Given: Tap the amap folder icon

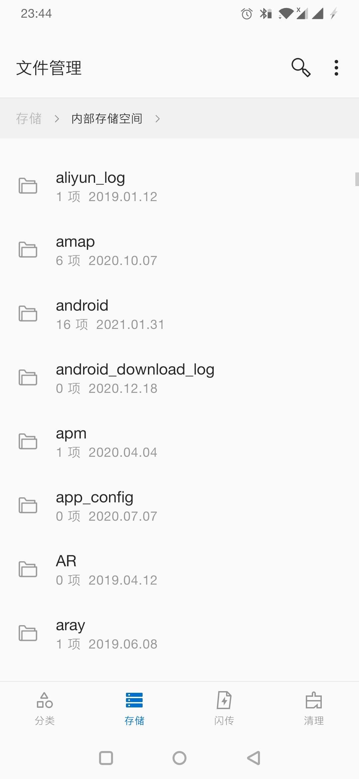Looking at the screenshot, I should click(28, 250).
